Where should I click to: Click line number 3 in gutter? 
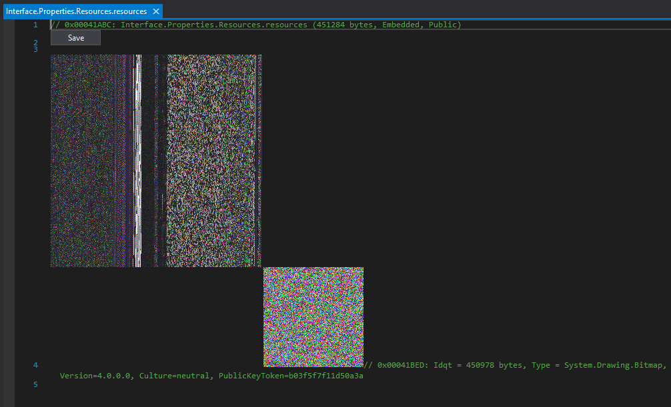[x=35, y=49]
